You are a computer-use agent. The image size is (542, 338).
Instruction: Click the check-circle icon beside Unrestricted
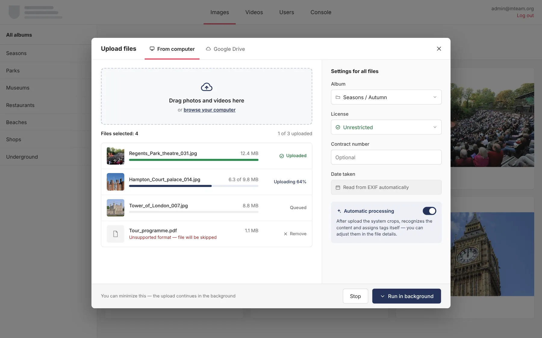(338, 127)
